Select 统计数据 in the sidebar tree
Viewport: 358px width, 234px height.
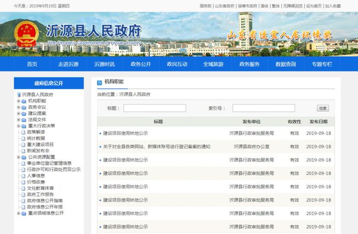pyautogui.click(x=36, y=138)
